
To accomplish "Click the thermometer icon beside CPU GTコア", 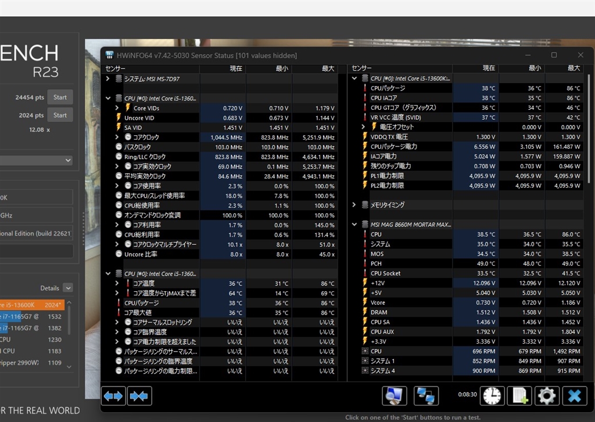I will coord(365,108).
